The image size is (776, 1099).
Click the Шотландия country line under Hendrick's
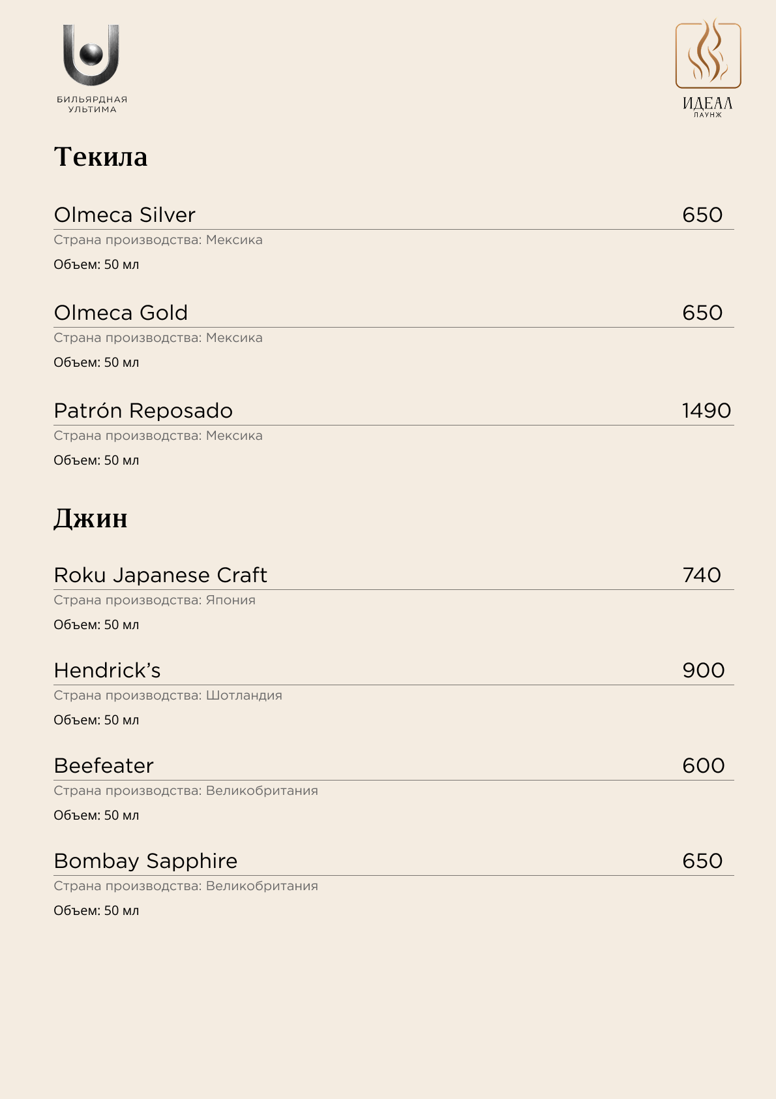pos(168,696)
